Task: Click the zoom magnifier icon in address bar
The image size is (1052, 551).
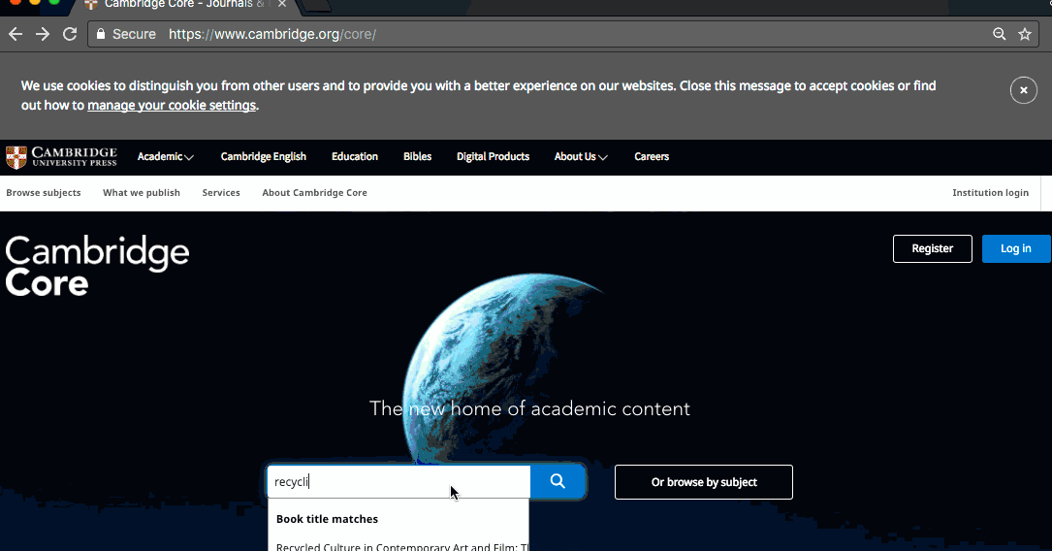Action: (1000, 34)
